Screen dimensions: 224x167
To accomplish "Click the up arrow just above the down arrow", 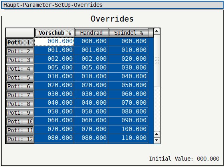I will 157,134.
